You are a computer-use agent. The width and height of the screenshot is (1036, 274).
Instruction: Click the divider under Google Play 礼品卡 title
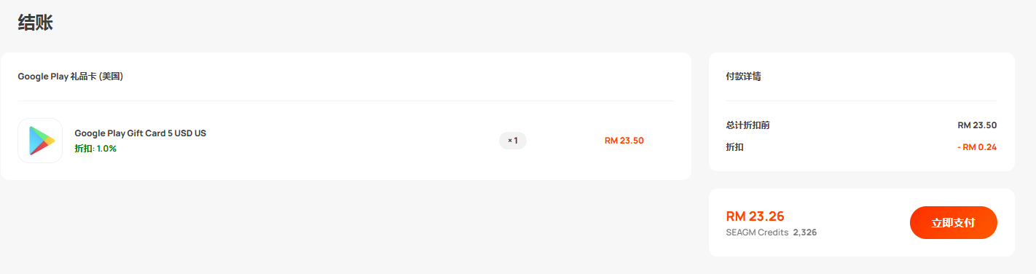[345, 101]
